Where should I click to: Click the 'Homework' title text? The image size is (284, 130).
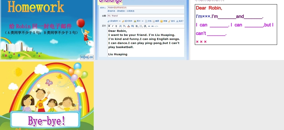(x=36, y=7)
